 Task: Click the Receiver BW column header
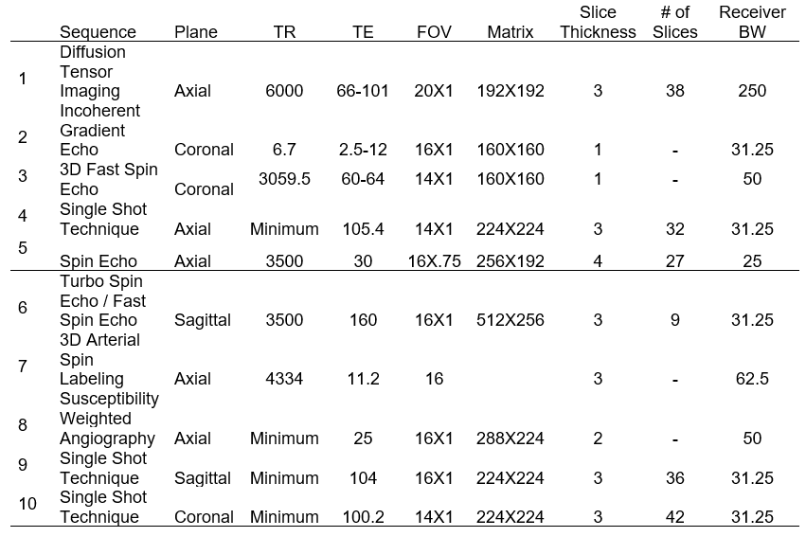click(752, 23)
